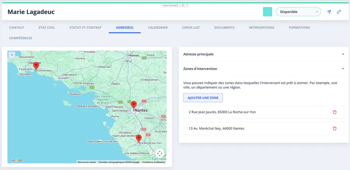Click Hennebont label on map
Screen dimensions: 350x170
(x=70, y=75)
